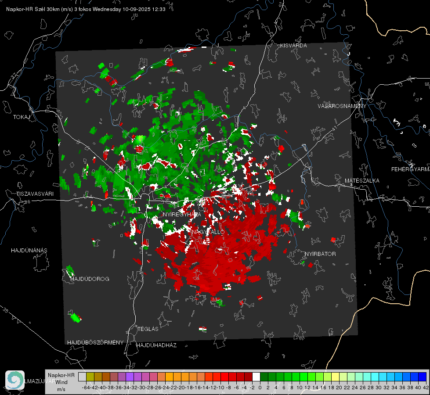430x395 pixels.
Task: Click the 0 value on the legend scale
Action: pyautogui.click(x=260, y=388)
